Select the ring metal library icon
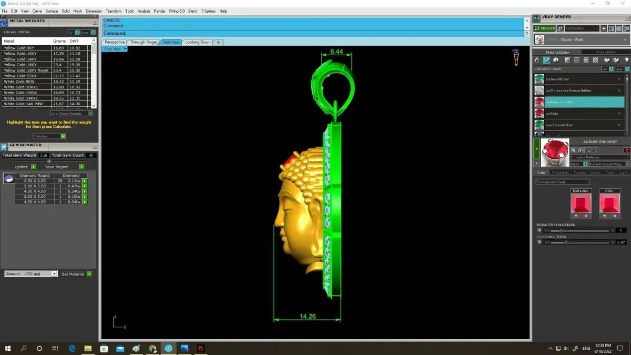Image resolution: width=631 pixels, height=355 pixels. [x=537, y=60]
